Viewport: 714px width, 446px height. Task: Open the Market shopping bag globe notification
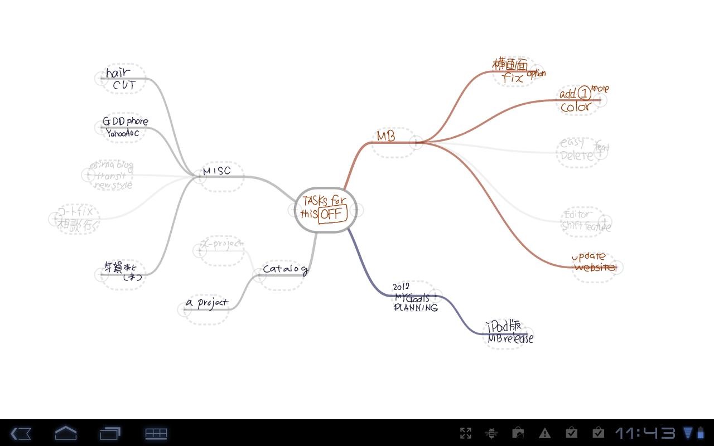point(518,433)
